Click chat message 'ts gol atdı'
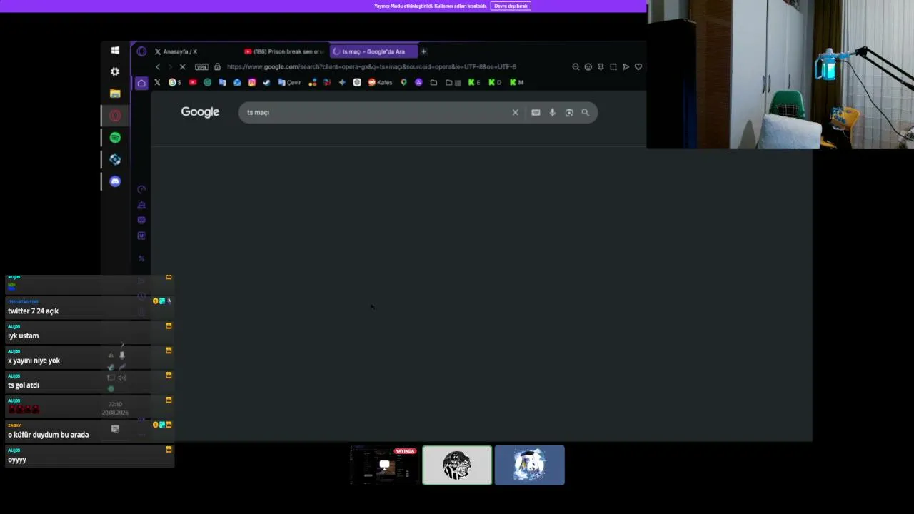The image size is (914, 514). pos(24,385)
